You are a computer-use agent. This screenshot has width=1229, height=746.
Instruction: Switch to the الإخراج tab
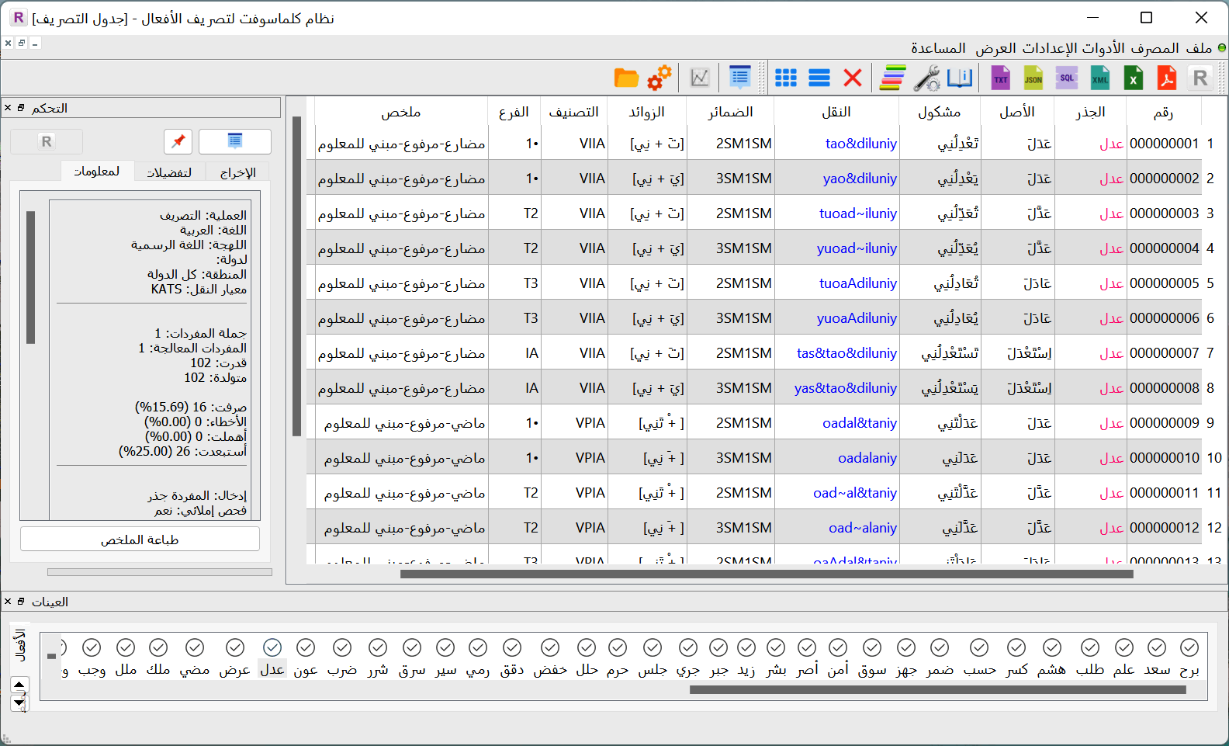pyautogui.click(x=237, y=172)
